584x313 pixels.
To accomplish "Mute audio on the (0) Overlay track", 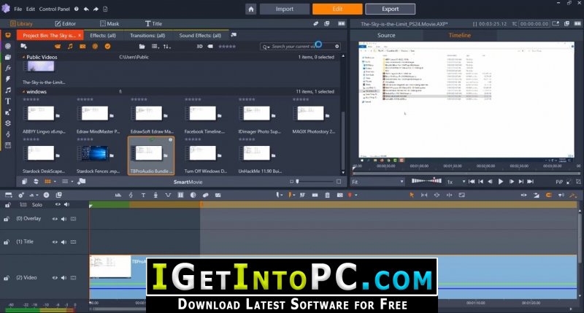I will 64,219.
